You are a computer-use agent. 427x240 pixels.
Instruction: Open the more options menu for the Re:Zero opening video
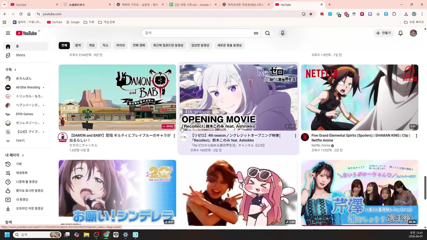click(295, 136)
